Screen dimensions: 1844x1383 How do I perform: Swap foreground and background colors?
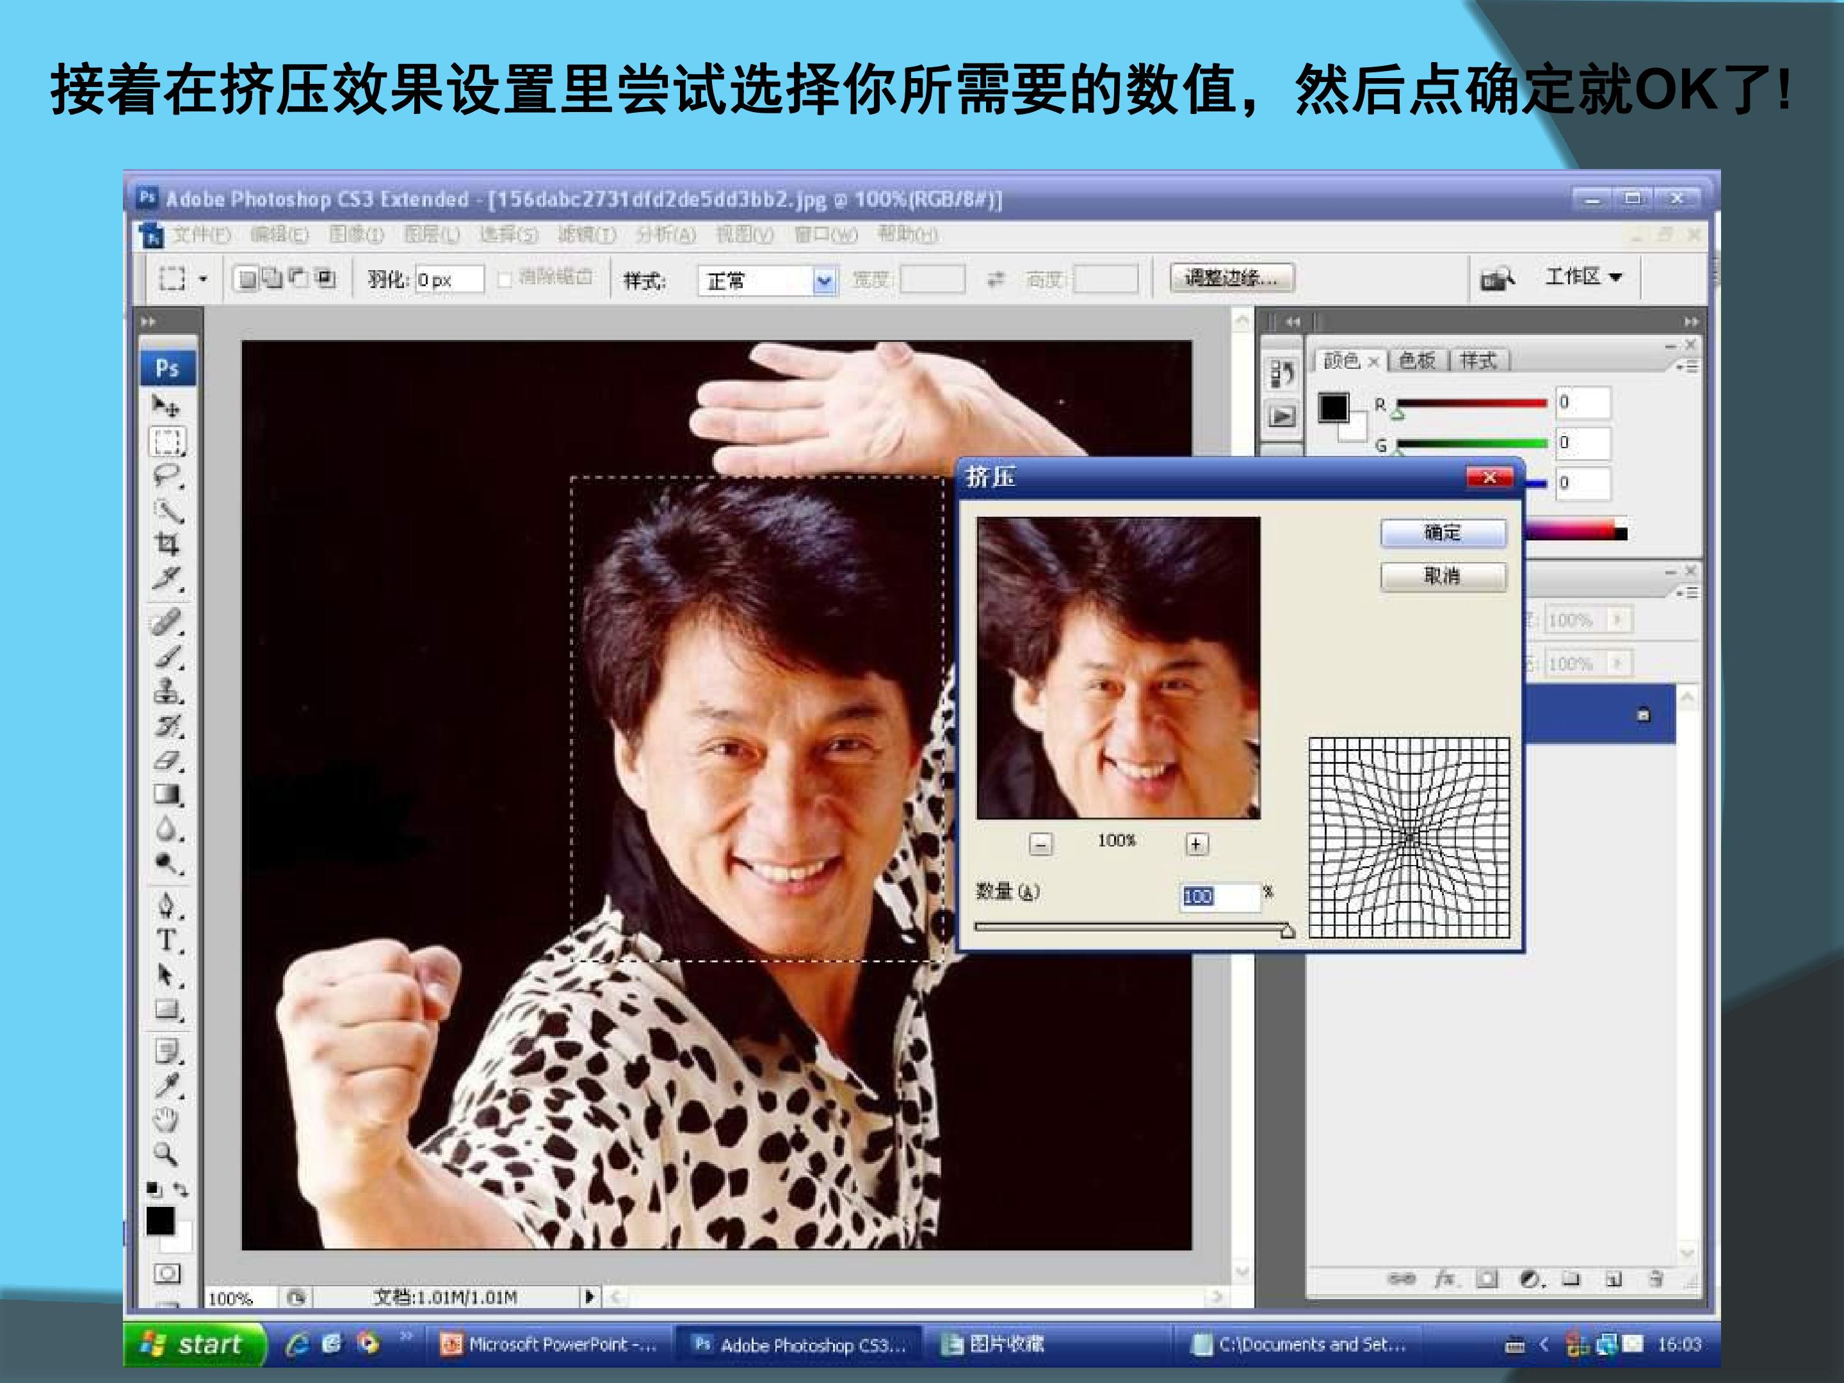click(x=181, y=1190)
